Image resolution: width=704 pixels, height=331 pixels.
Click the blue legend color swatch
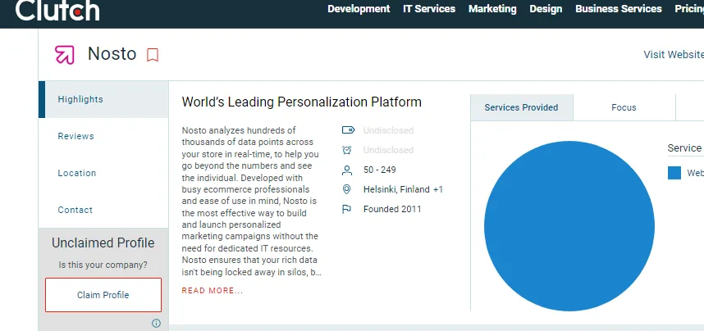674,173
